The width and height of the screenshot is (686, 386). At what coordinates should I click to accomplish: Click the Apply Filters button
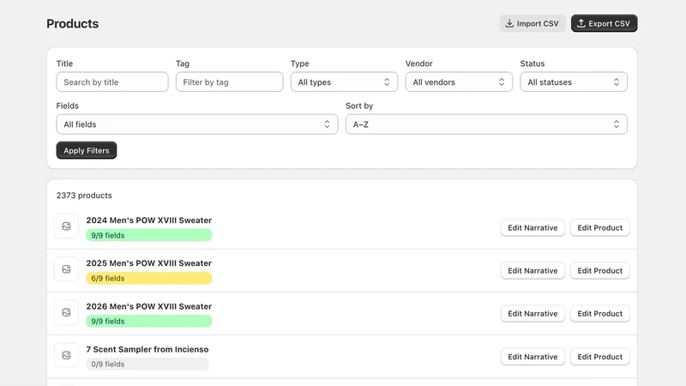coord(87,150)
